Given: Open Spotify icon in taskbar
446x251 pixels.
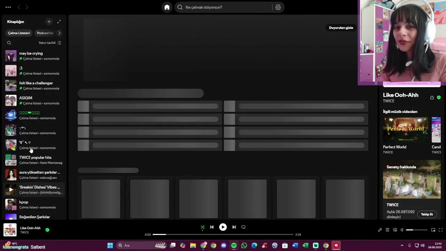Looking at the screenshot, I should pyautogui.click(x=234, y=245).
